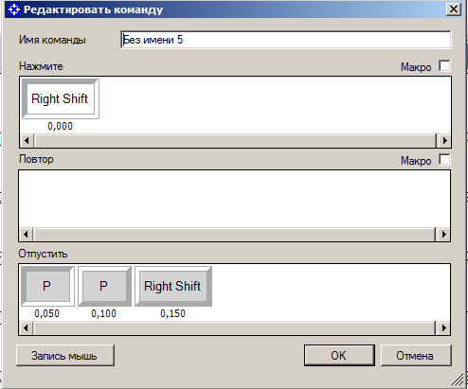The image size is (468, 389).
Task: Click left scroll arrow in Отпустить panel
Action: click(26, 328)
